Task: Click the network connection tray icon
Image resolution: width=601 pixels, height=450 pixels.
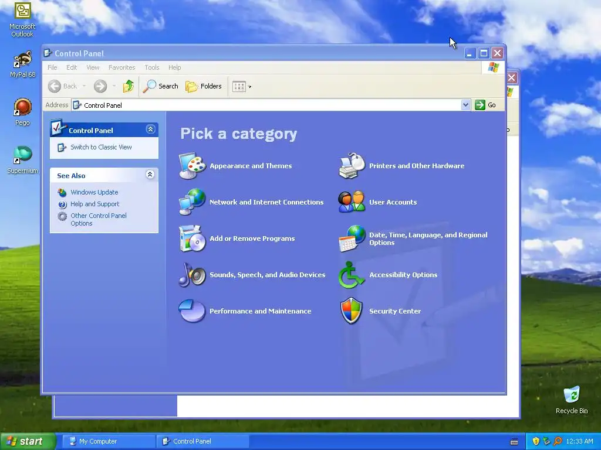Action: [546, 441]
